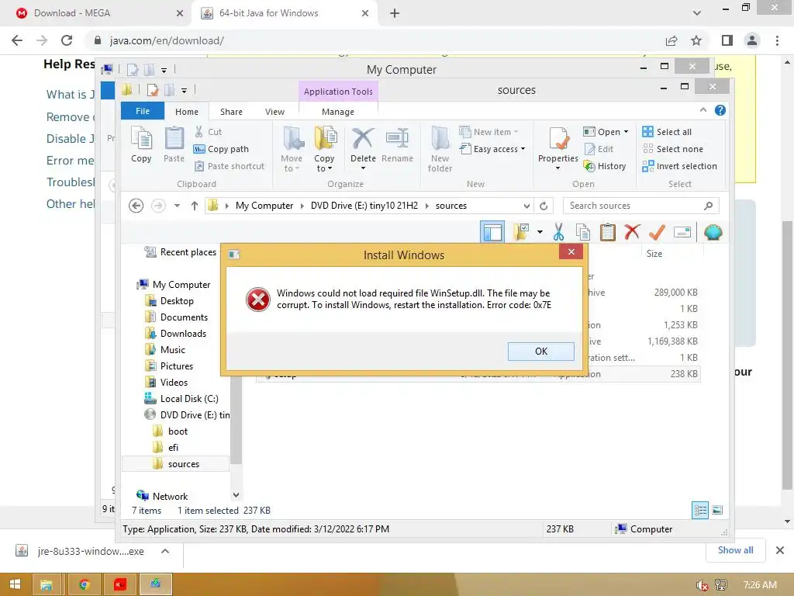
Task: Click Select all in ribbon
Action: (666, 132)
